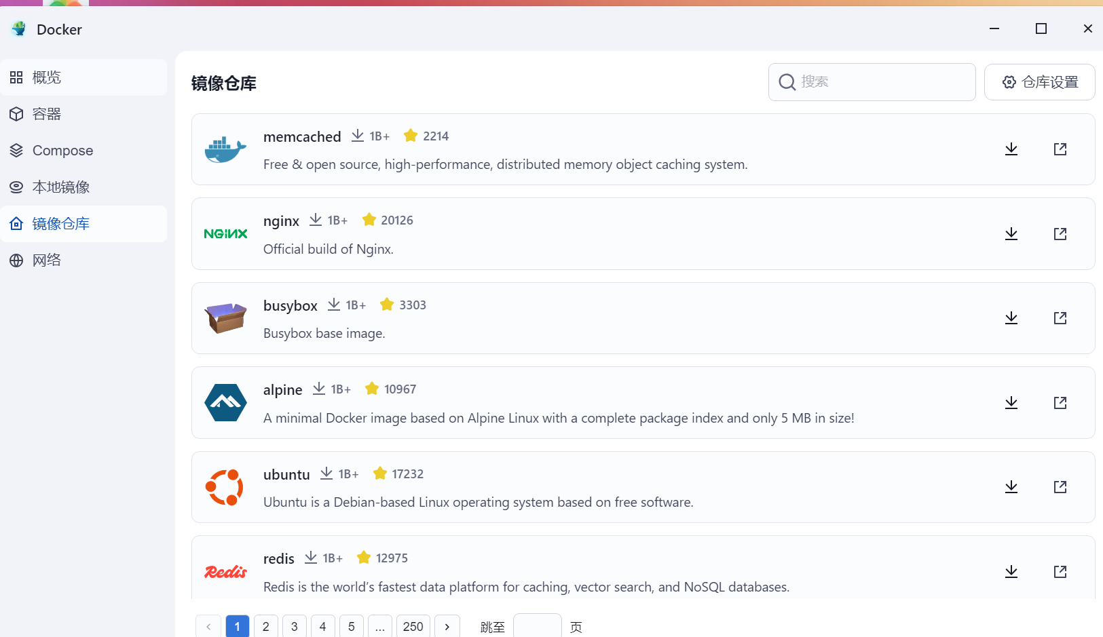Click the Redis logo
Image resolution: width=1103 pixels, height=637 pixels.
(x=225, y=572)
